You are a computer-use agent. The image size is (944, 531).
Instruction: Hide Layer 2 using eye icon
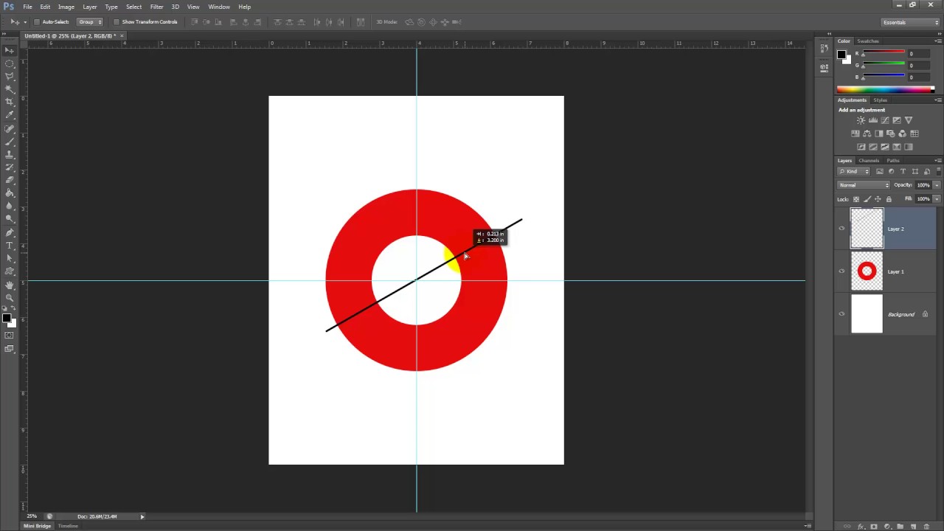coord(841,229)
